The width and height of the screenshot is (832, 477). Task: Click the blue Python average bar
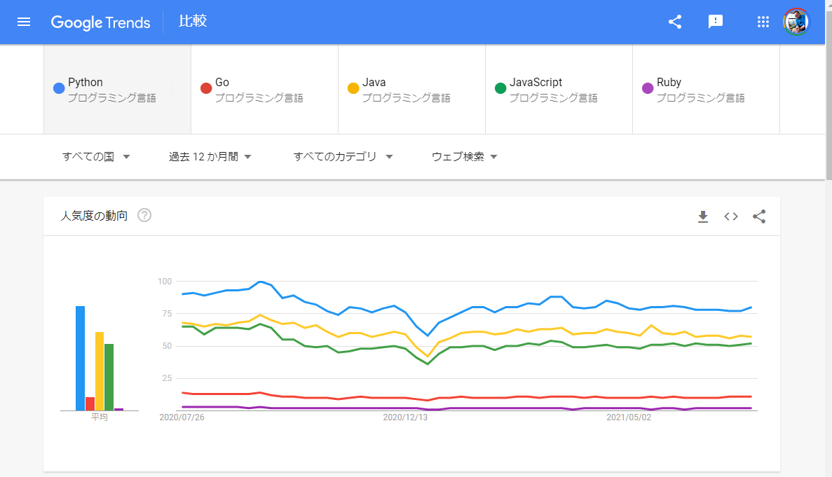click(x=80, y=359)
